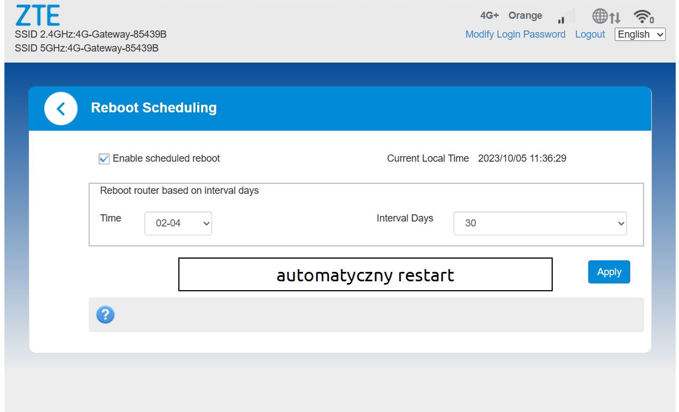This screenshot has height=412, width=679.
Task: Expand the Interval Days dropdown set to 30
Action: pyautogui.click(x=539, y=223)
